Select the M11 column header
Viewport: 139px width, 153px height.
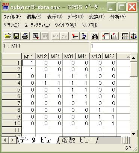[29, 57]
